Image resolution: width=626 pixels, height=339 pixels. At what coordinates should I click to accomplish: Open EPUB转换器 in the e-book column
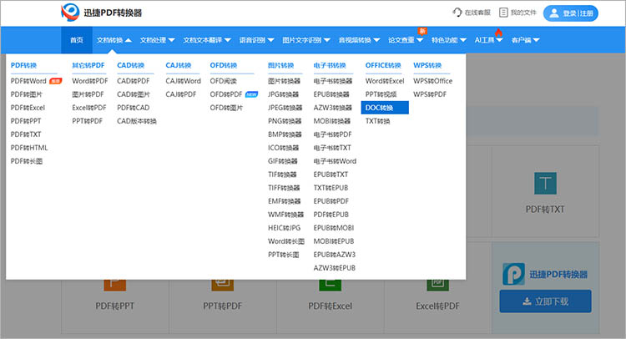(331, 94)
